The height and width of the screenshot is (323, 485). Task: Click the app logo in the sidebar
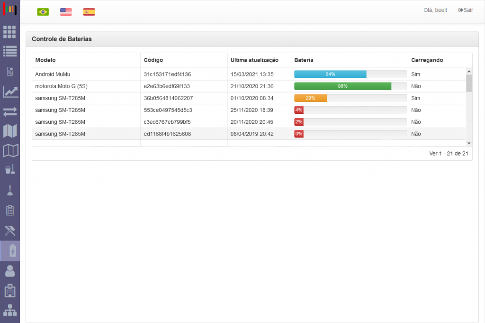[x=9, y=9]
